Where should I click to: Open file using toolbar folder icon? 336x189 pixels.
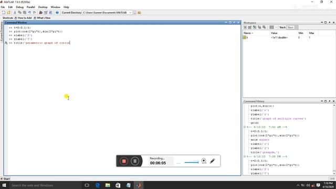tap(8, 13)
